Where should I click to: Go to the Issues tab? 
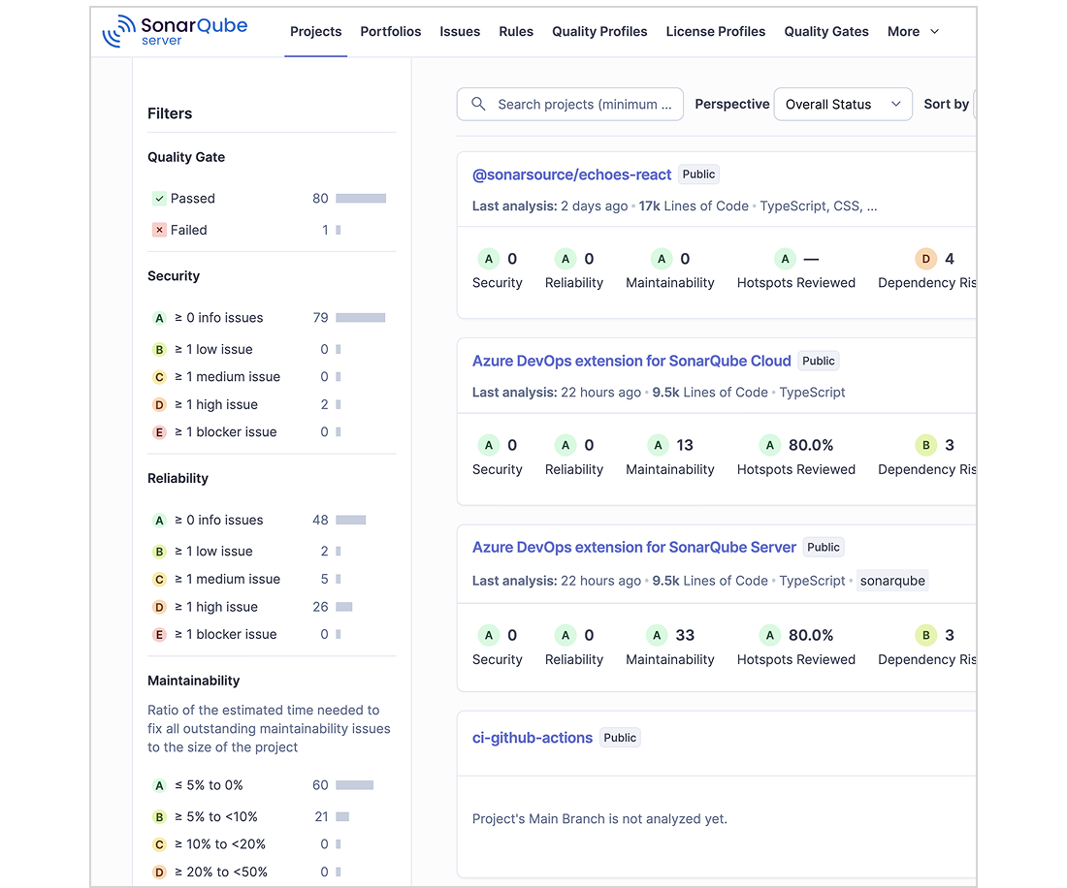point(460,31)
